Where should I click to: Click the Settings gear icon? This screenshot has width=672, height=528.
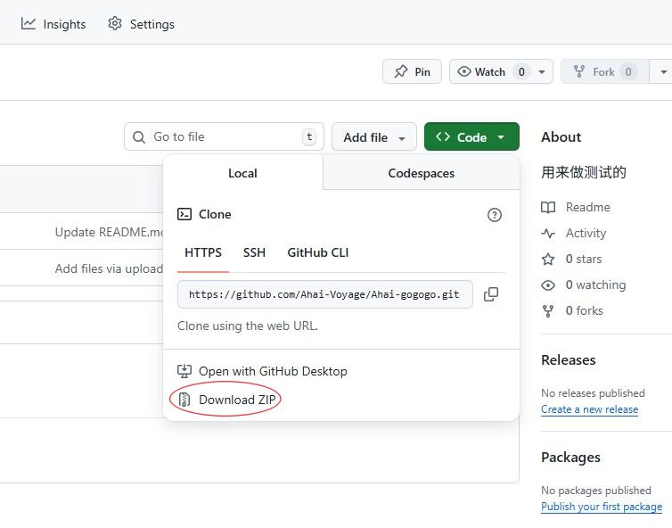click(115, 23)
